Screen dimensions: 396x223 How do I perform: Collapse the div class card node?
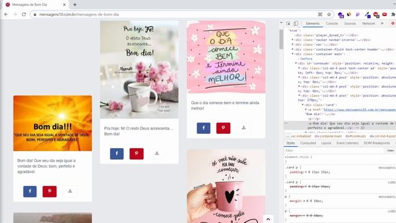click(303, 105)
